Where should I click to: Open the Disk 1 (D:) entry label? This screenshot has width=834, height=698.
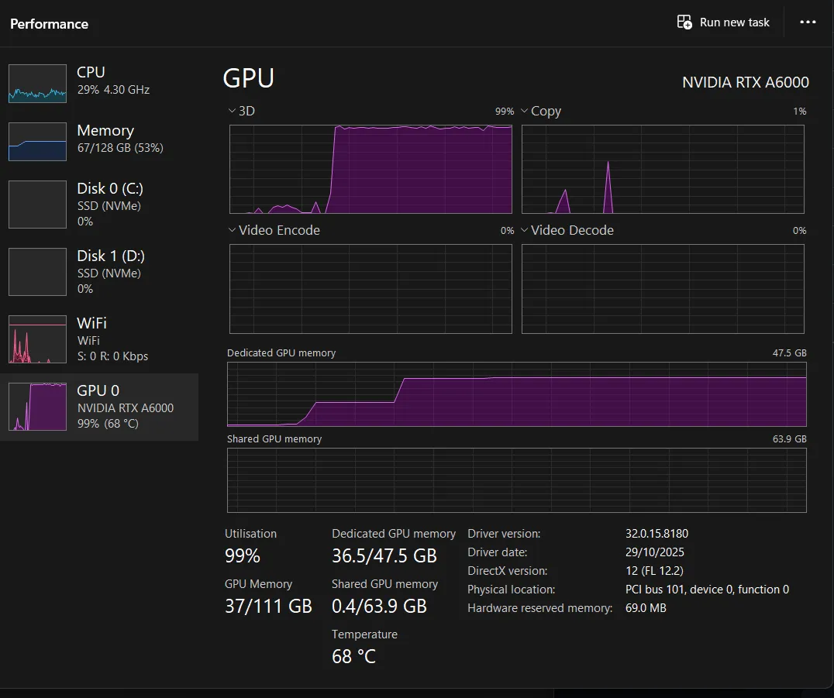111,256
